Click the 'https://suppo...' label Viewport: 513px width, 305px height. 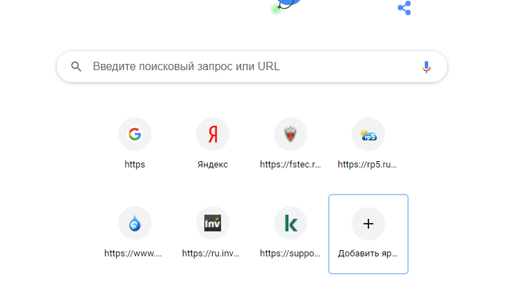(x=290, y=254)
